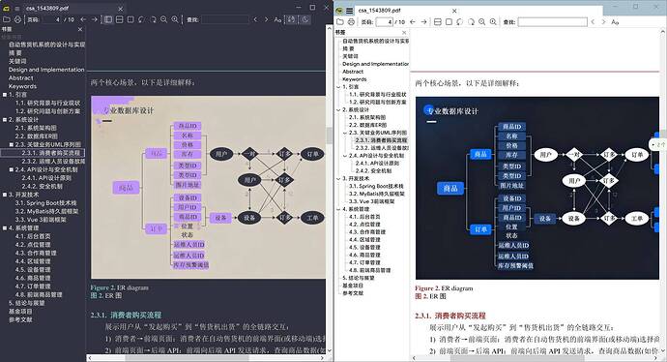Select fit width view in left dark window
This screenshot has width=667, height=362.
coord(120,19)
